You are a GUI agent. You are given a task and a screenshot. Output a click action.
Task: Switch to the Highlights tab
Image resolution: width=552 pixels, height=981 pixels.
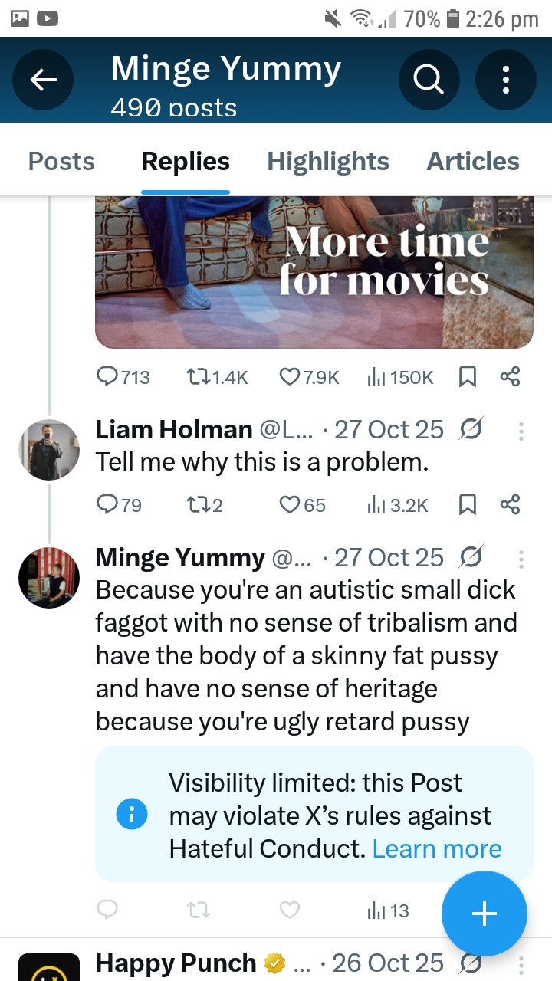327,162
